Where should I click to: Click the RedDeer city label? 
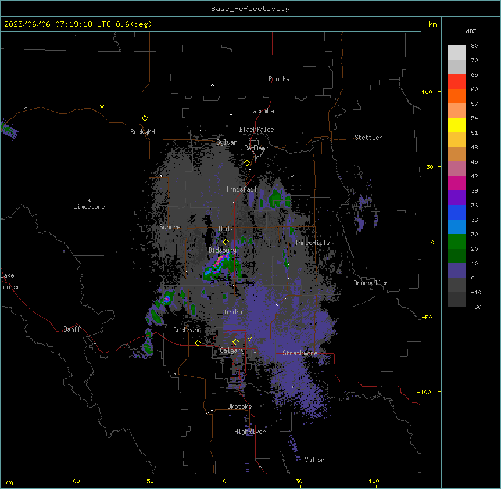coord(256,148)
